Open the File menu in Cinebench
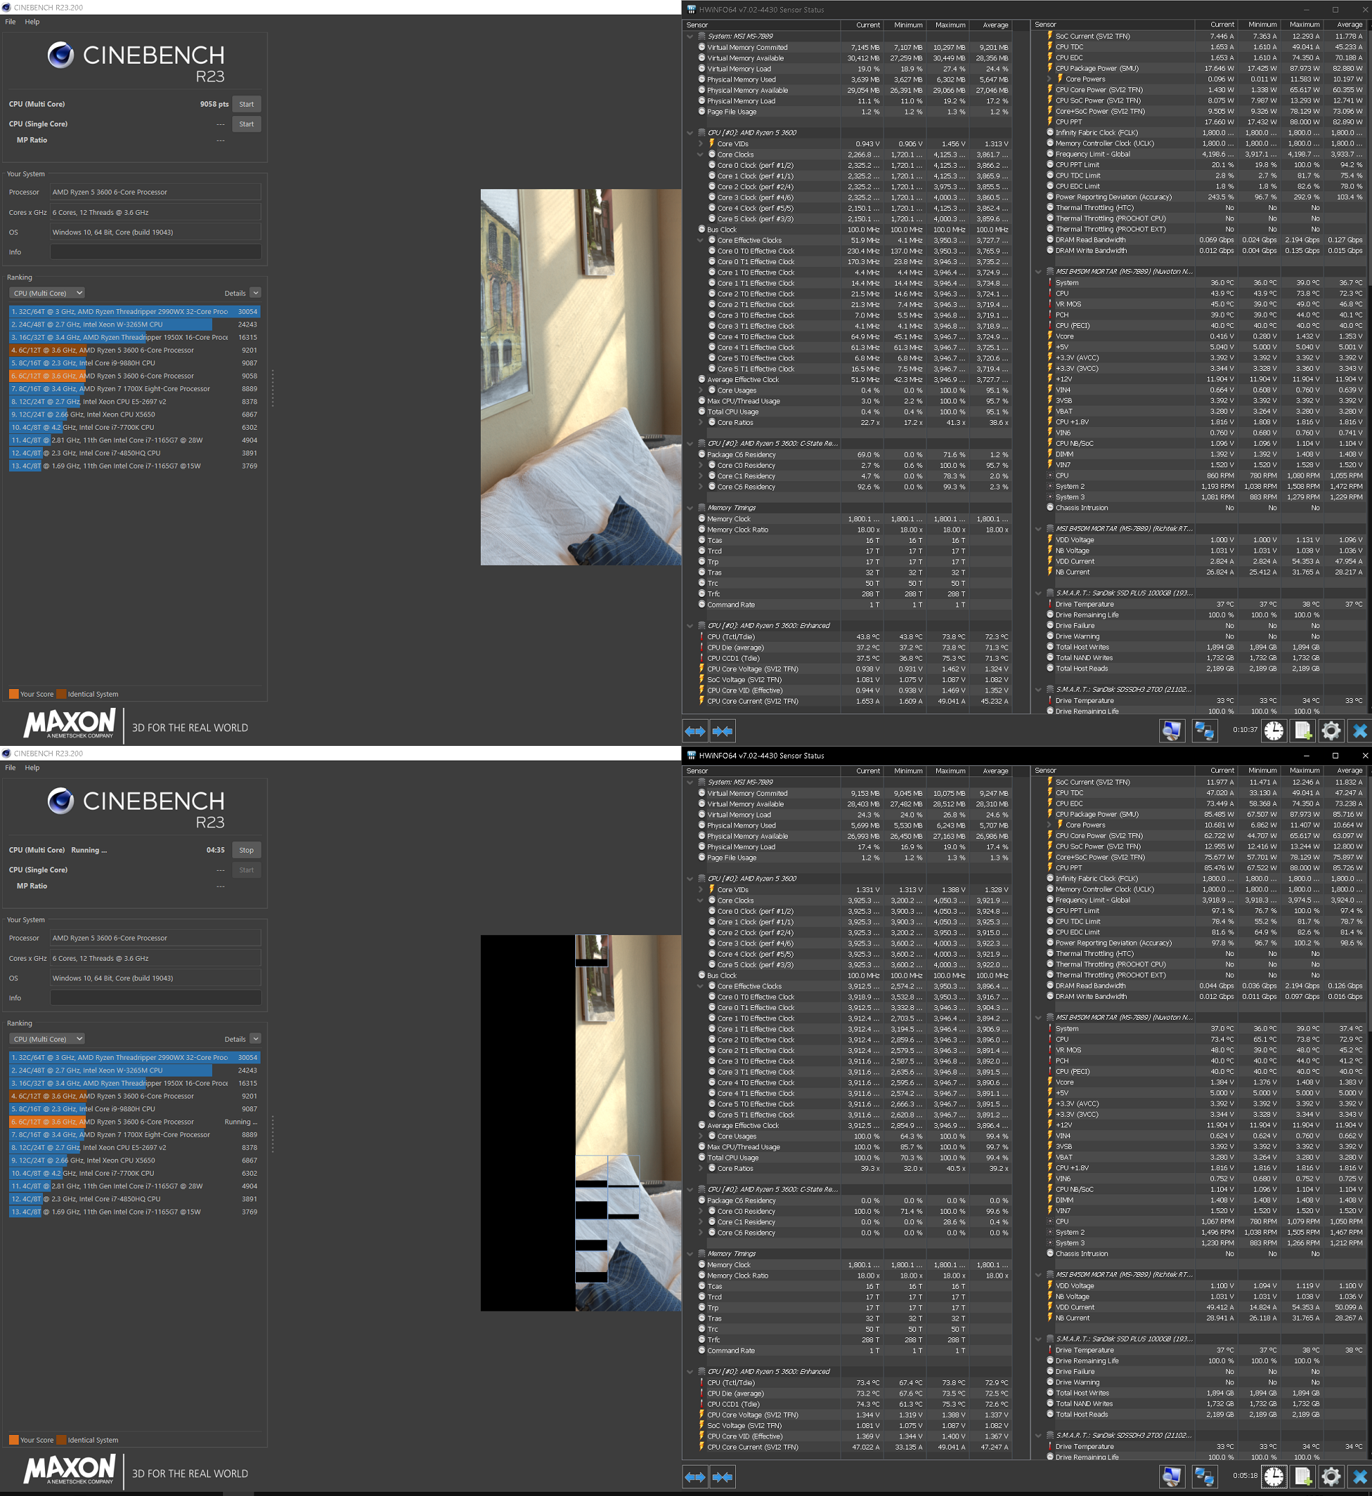The image size is (1372, 1496). [10, 21]
